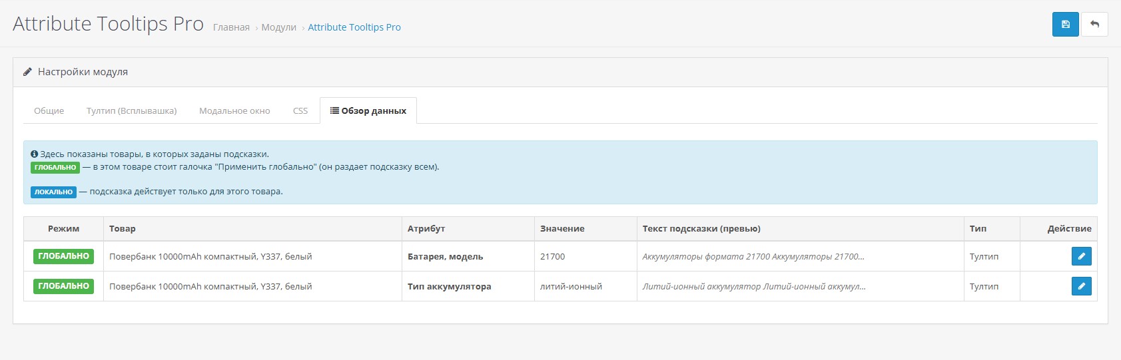Click the info icon in the blue notice
This screenshot has height=360, width=1121.
[34, 154]
